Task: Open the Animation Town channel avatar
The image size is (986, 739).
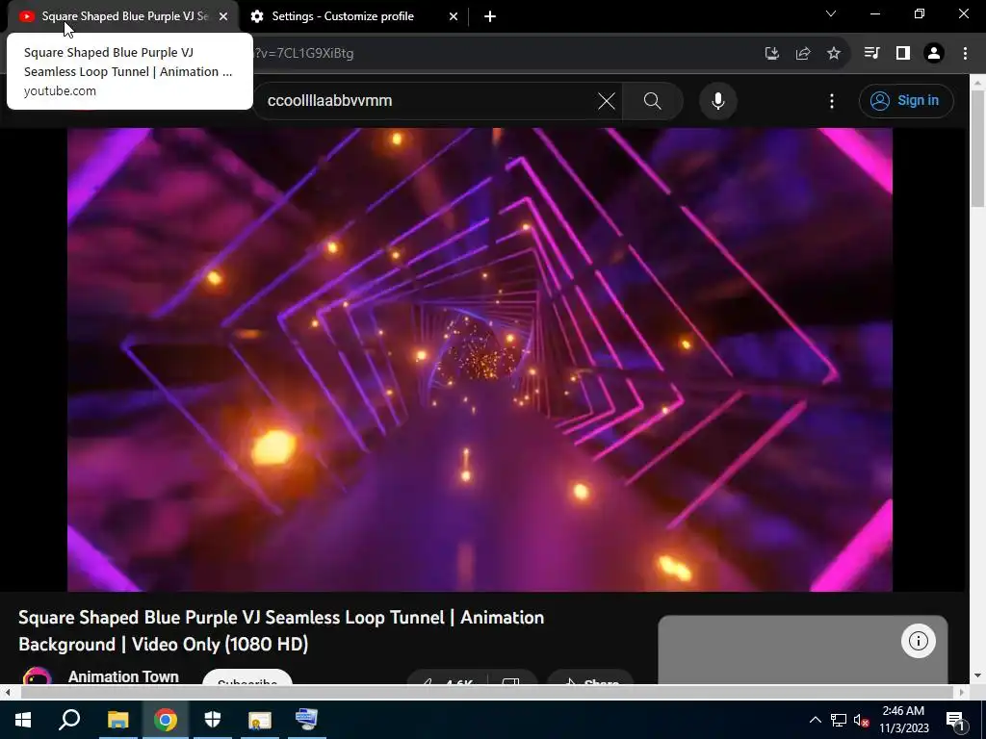Action: tap(38, 676)
